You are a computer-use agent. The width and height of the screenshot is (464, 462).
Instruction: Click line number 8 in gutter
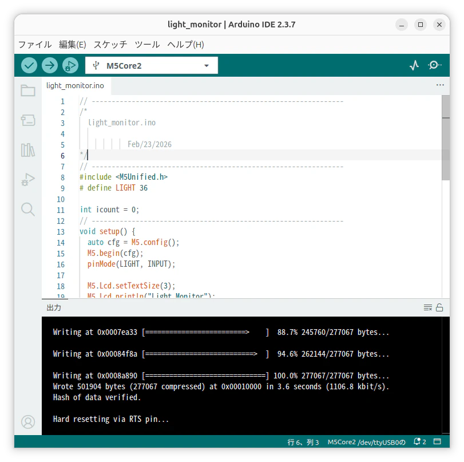(62, 177)
